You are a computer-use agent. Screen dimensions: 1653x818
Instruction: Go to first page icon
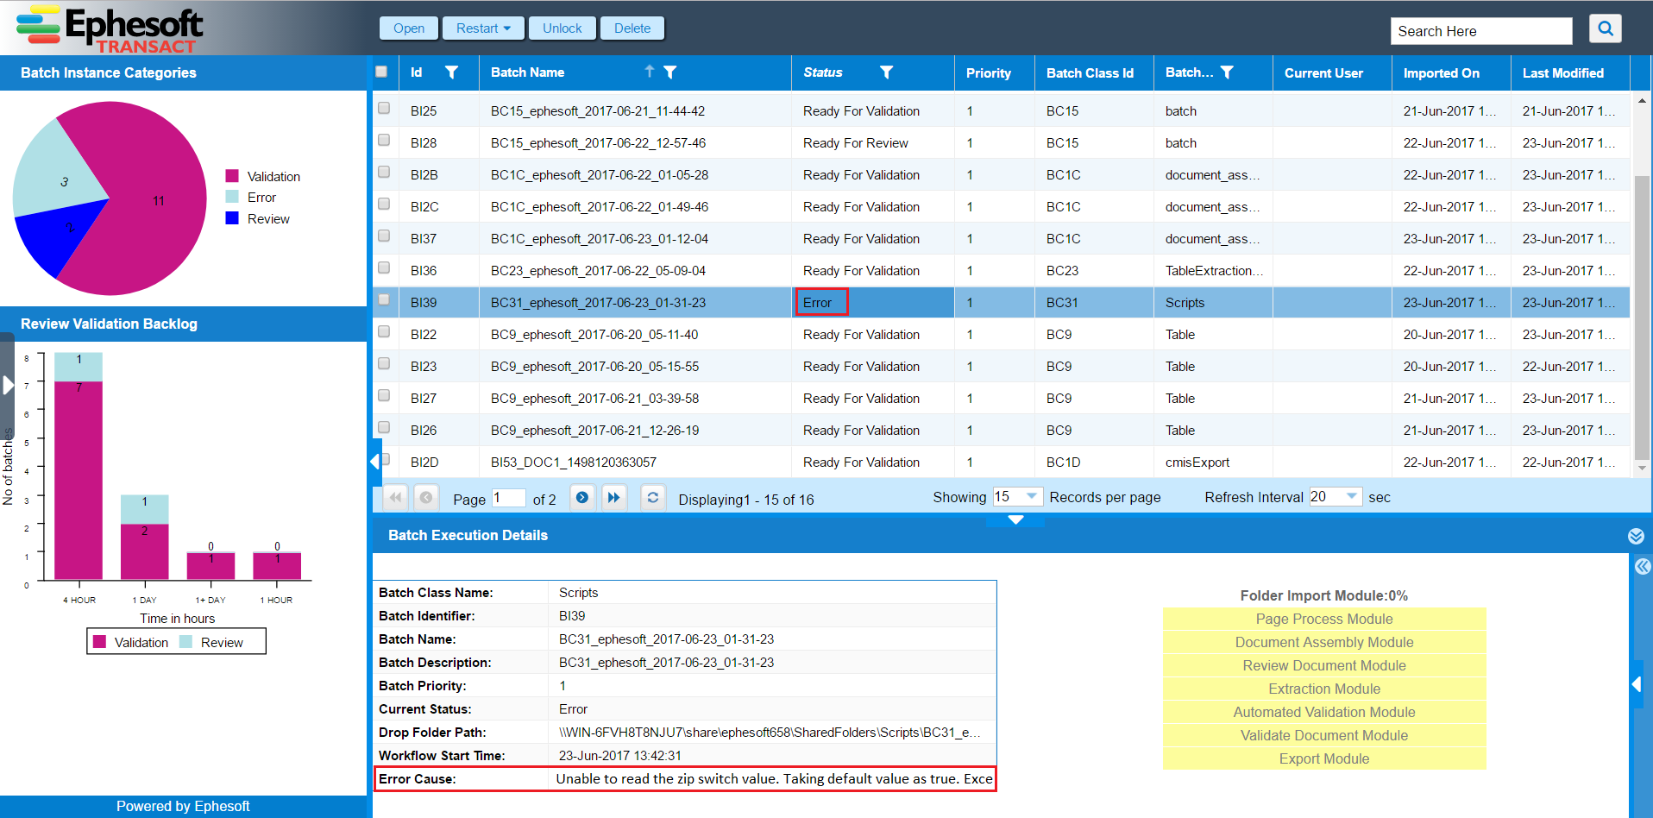pos(395,497)
